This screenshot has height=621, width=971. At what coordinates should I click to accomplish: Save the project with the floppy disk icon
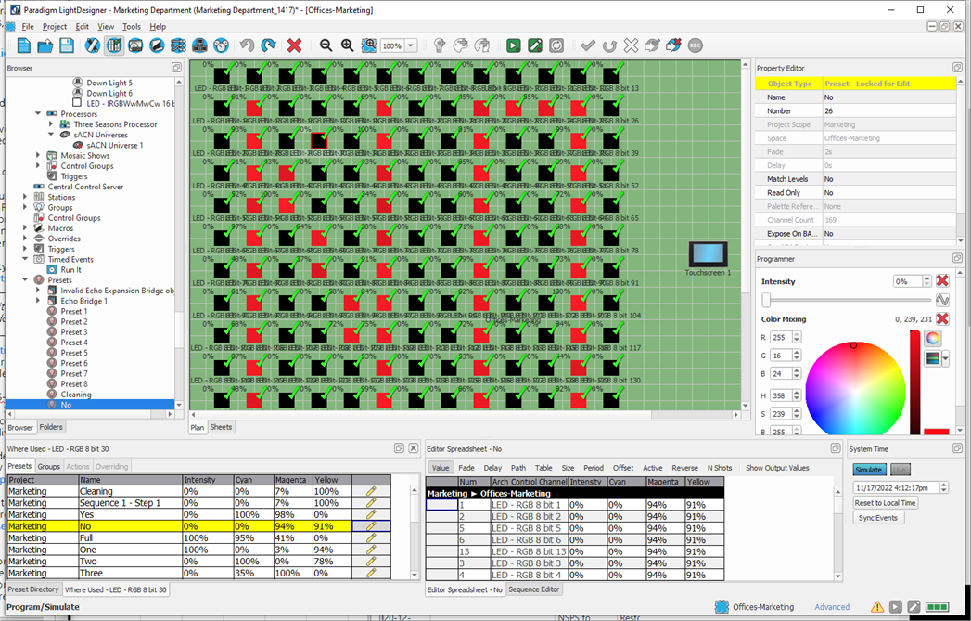67,45
